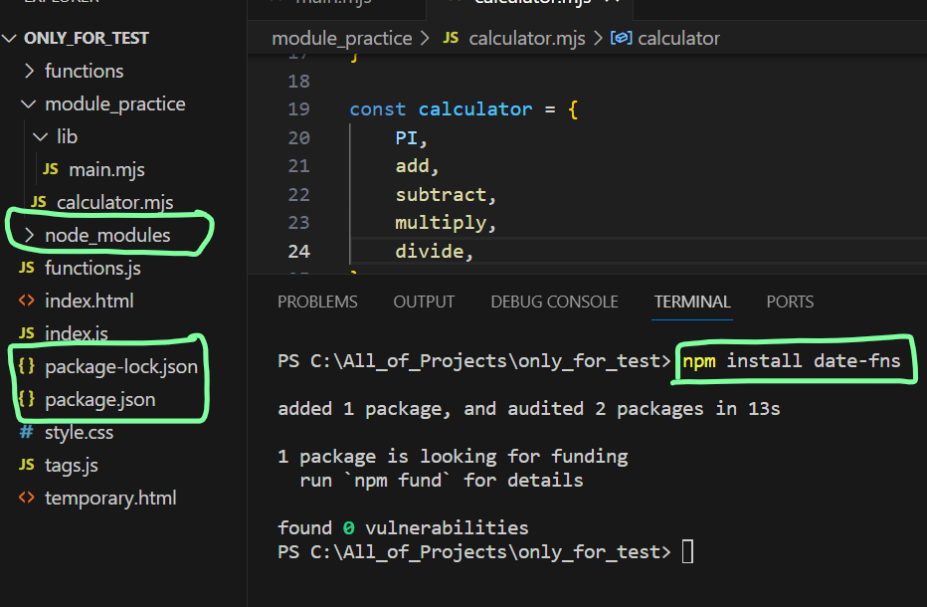
Task: Click calculator.mjs in the breadcrumb
Action: point(527,39)
